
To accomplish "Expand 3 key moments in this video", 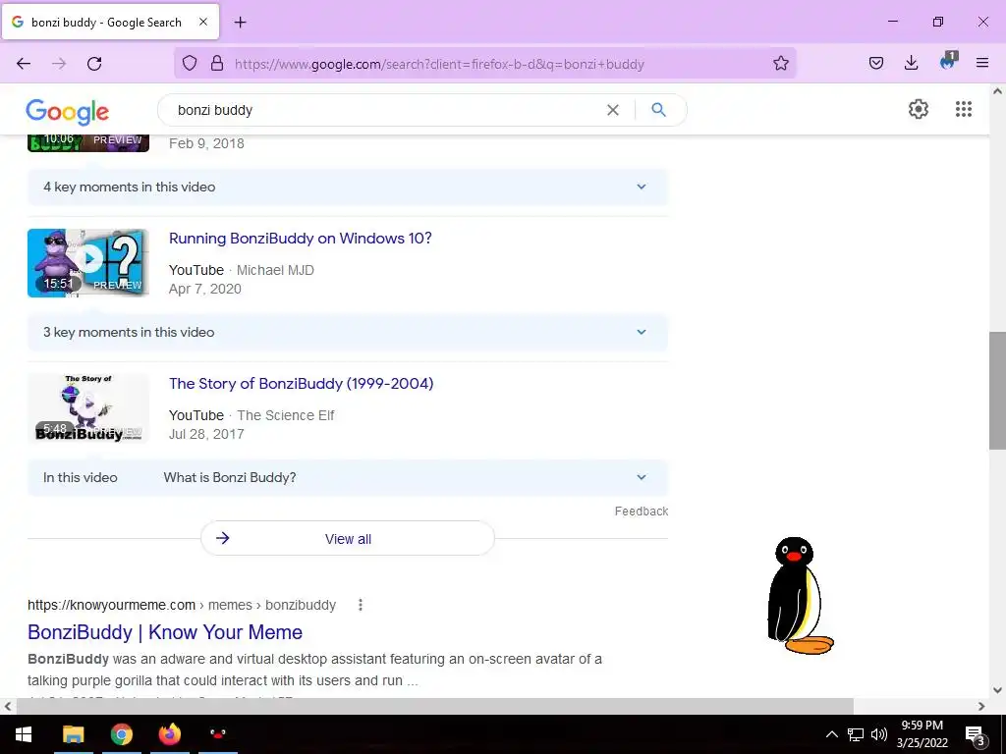I will (348, 332).
